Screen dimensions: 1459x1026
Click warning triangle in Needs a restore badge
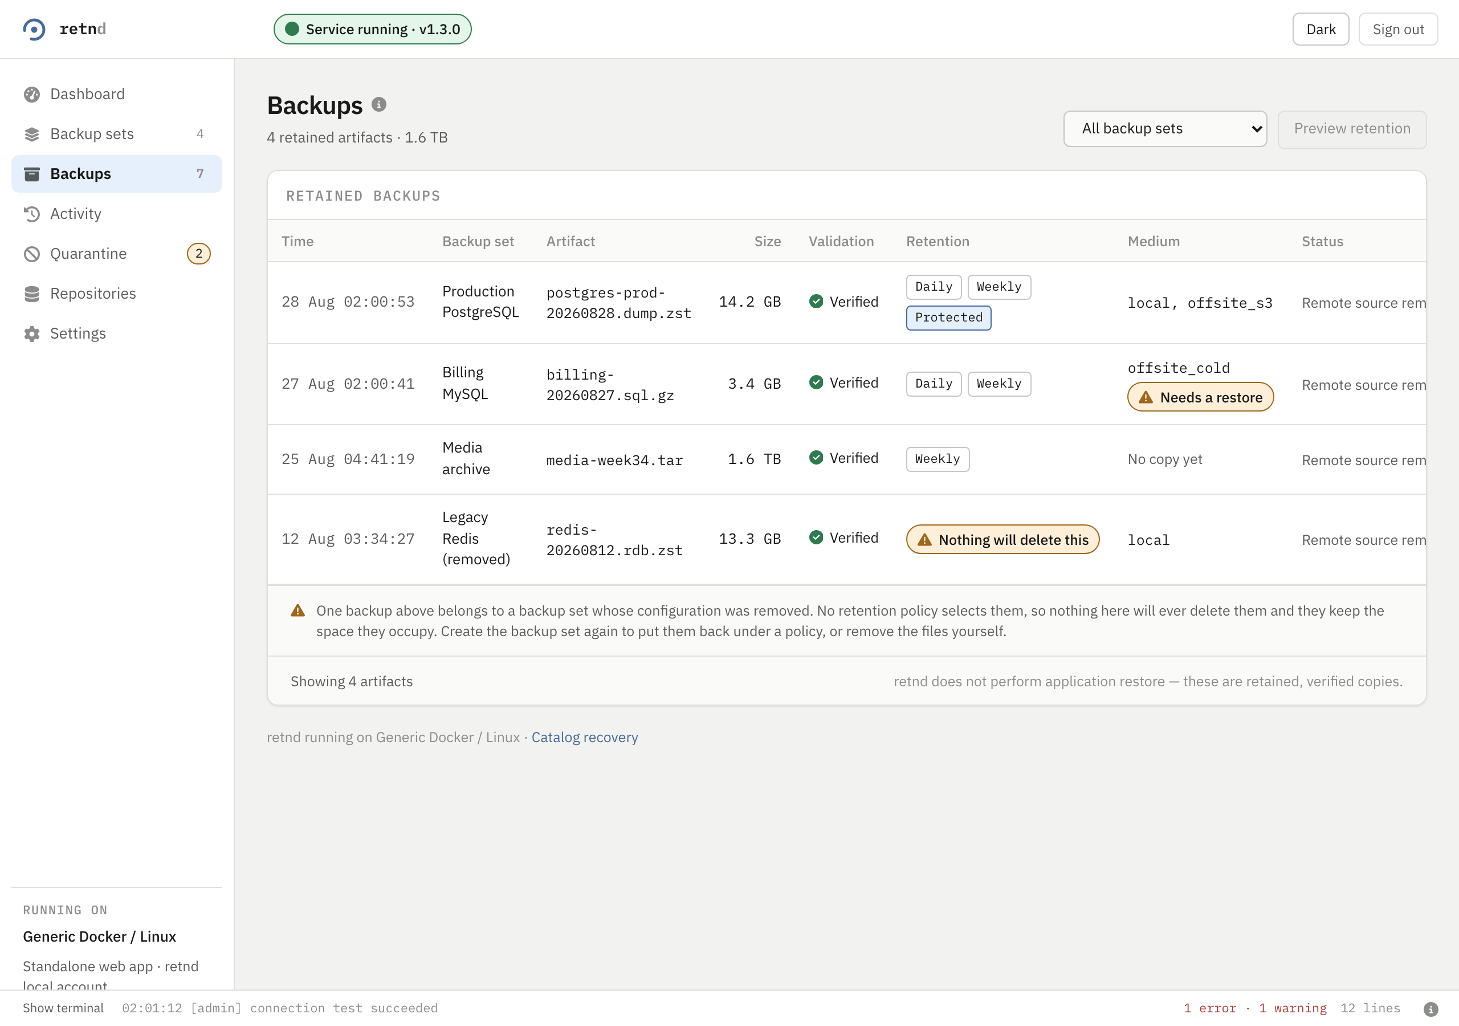pyautogui.click(x=1146, y=397)
